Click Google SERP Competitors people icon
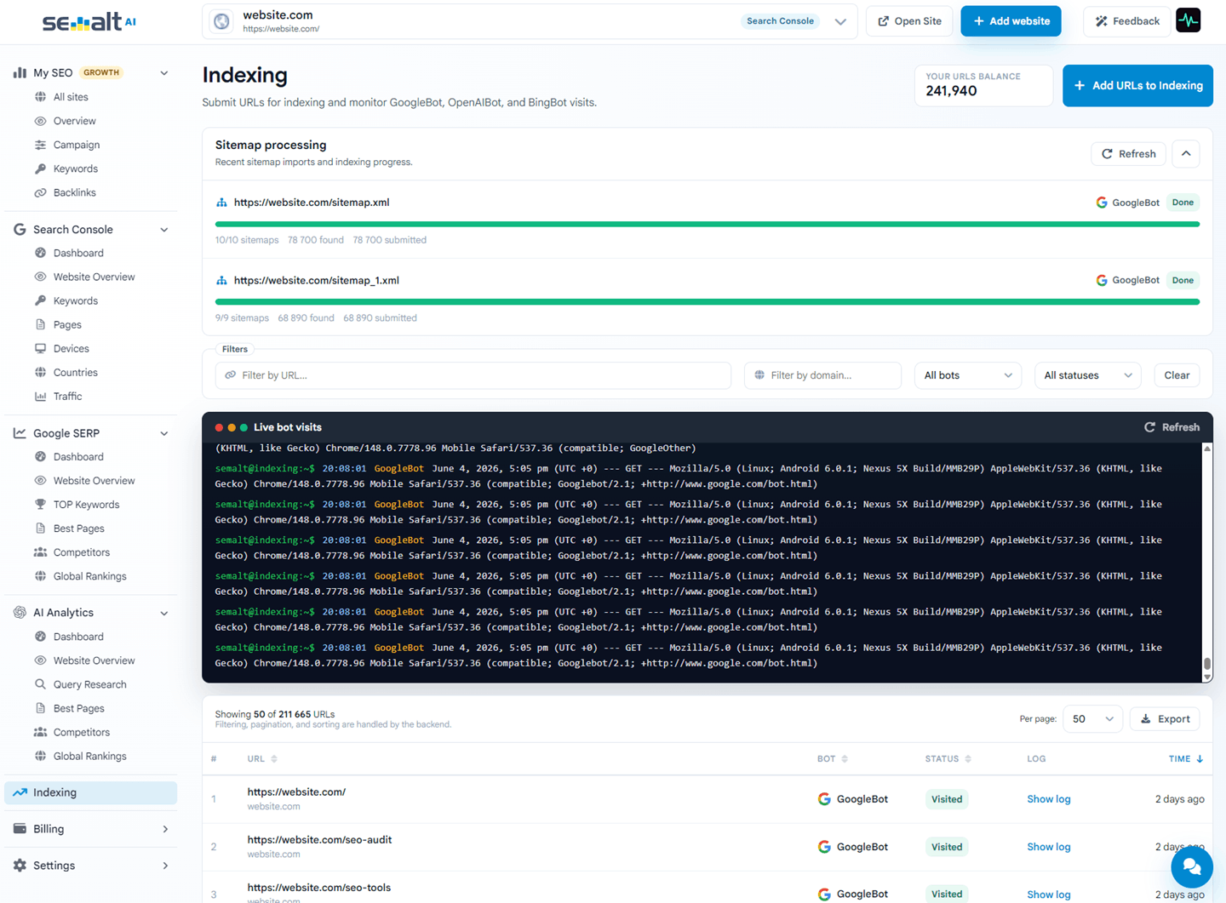This screenshot has height=903, width=1226. point(40,552)
